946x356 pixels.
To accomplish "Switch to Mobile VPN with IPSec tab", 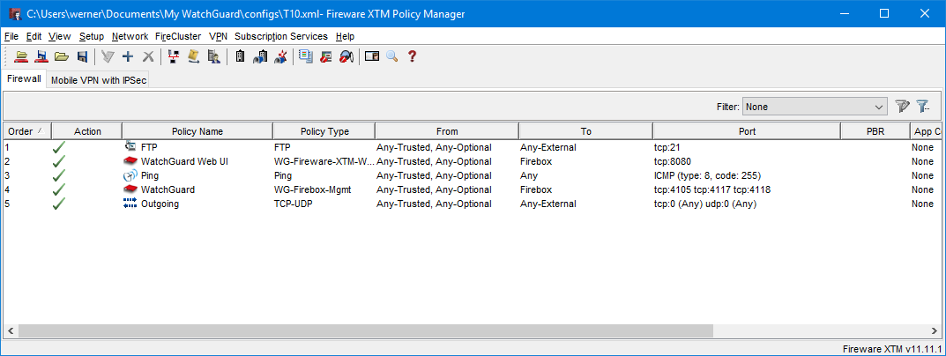I will [x=99, y=80].
